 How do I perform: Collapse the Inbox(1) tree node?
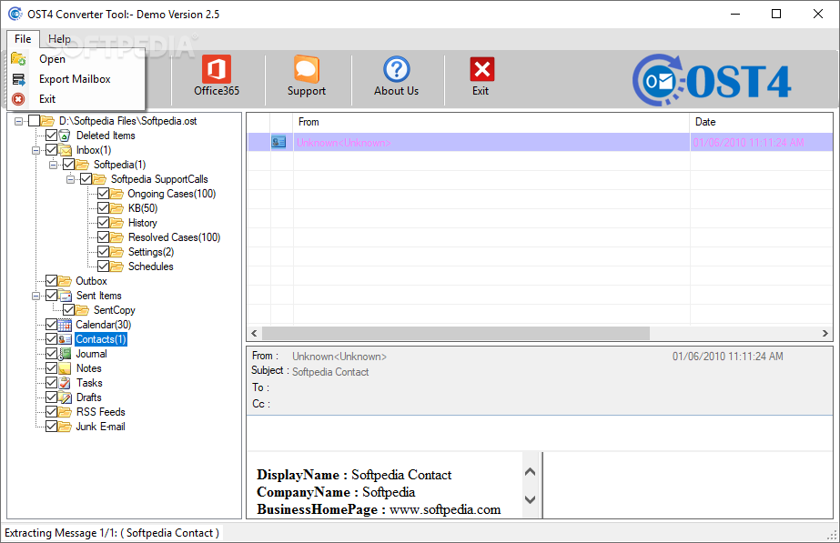pyautogui.click(x=35, y=150)
